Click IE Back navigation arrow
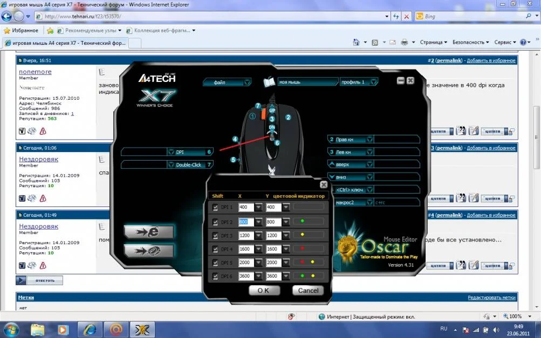 [x=6, y=16]
